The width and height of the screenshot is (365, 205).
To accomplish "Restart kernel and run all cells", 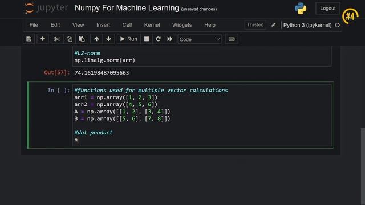I will click(170, 39).
